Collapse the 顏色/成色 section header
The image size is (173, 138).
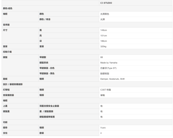click(x=7, y=9)
